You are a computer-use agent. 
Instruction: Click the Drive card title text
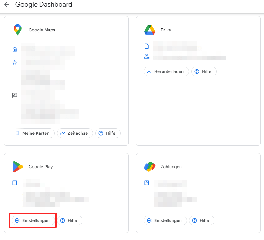click(x=166, y=30)
